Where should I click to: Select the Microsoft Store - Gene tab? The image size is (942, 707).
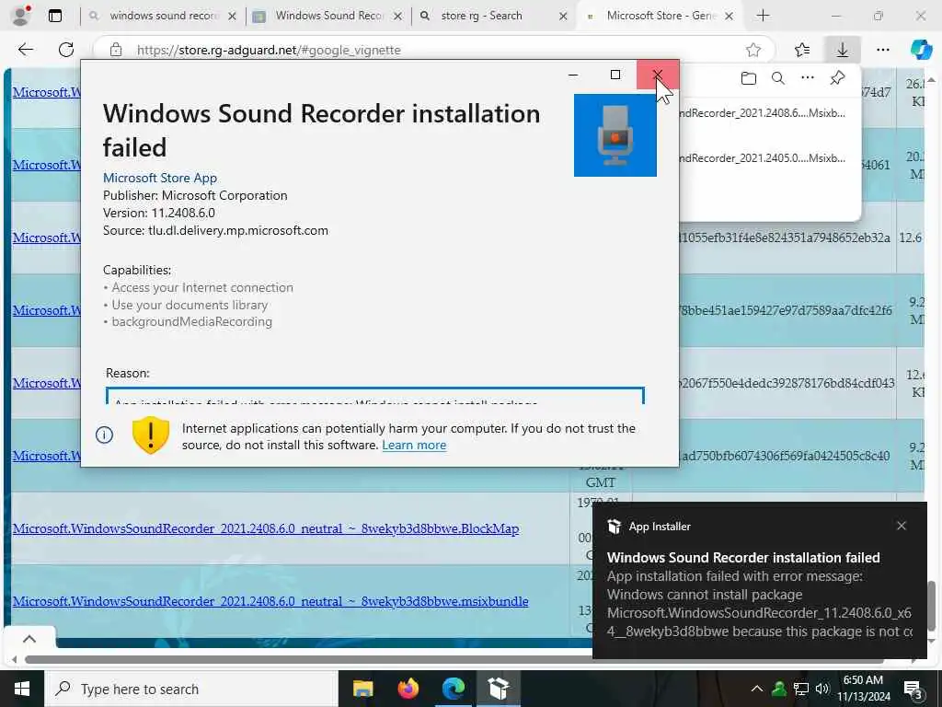point(659,16)
